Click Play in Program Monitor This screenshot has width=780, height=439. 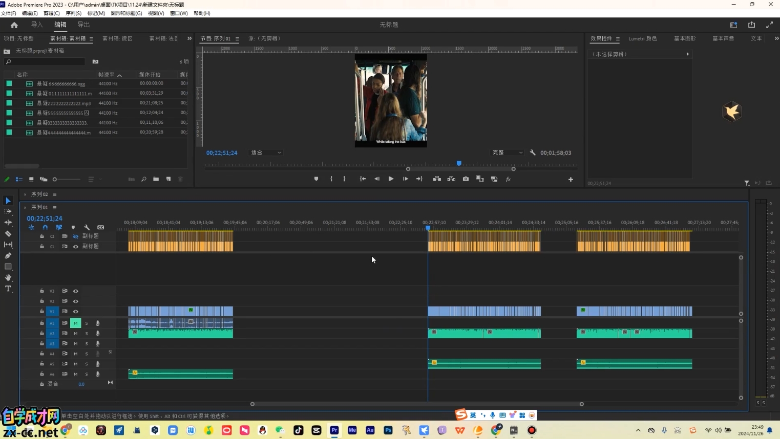coord(391,179)
